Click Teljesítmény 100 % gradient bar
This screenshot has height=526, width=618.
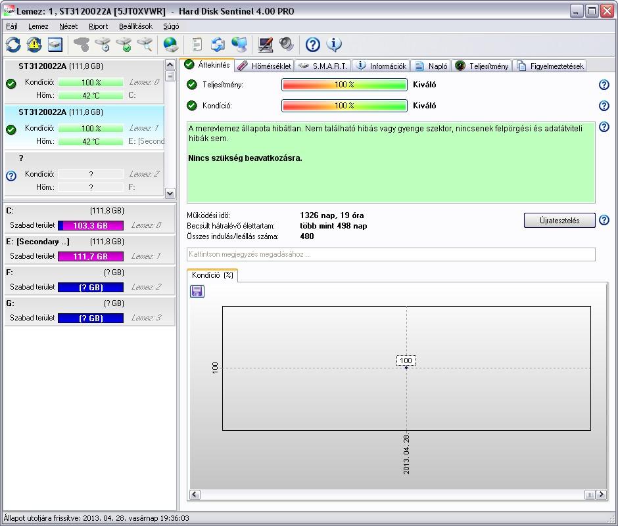click(345, 85)
